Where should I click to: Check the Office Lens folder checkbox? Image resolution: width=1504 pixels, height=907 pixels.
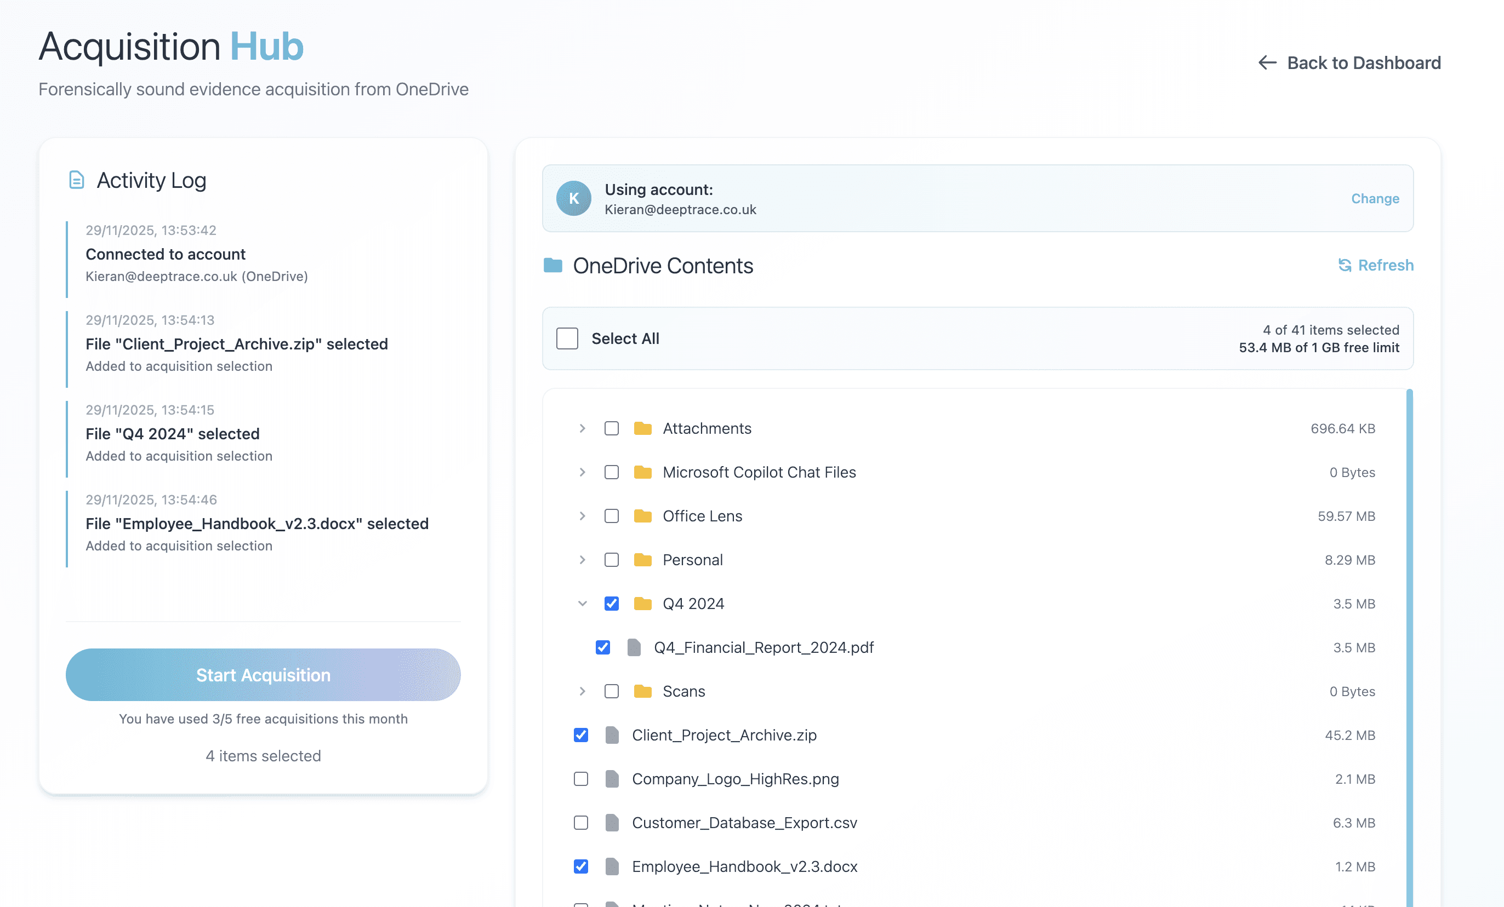pyautogui.click(x=611, y=516)
